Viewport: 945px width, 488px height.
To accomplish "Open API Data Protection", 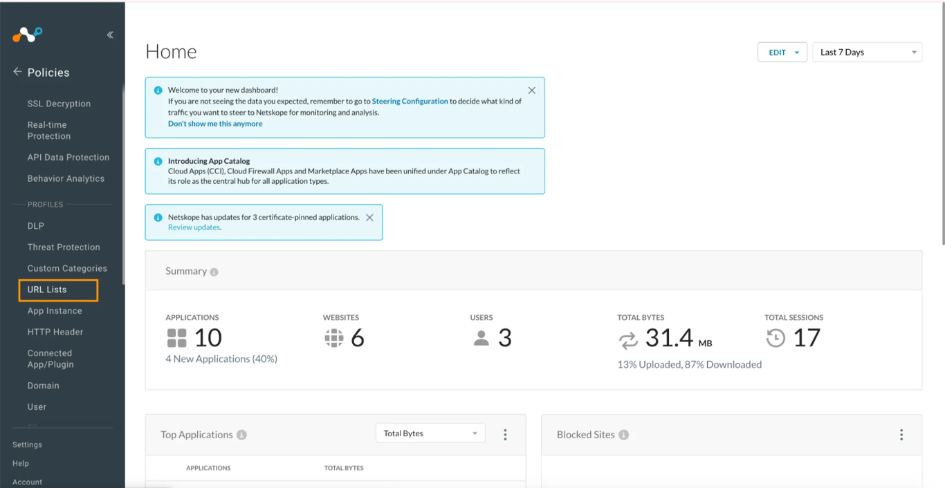I will pyautogui.click(x=68, y=158).
